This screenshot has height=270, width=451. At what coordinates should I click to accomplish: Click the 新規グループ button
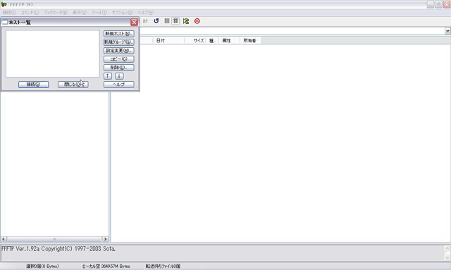pyautogui.click(x=119, y=42)
